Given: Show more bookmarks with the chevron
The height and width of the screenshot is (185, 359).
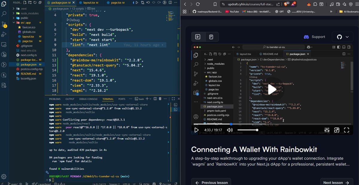Looking at the screenshot, I should tap(331, 12).
